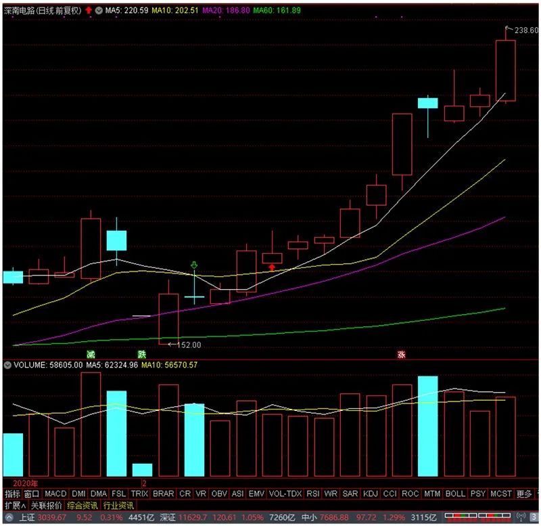Viewport: 541px width, 526px height.
Task: Click the red up-arrow icon beside stock name
Action: point(89,10)
